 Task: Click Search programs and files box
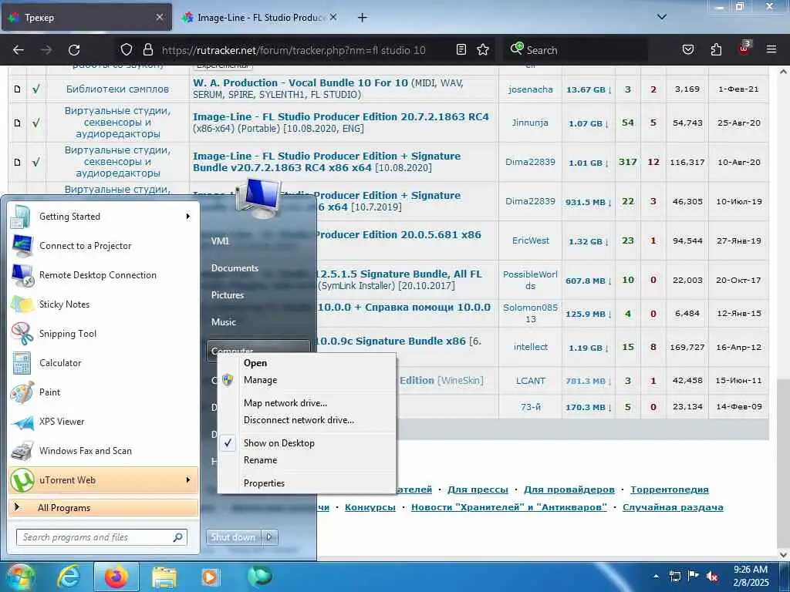click(x=101, y=537)
